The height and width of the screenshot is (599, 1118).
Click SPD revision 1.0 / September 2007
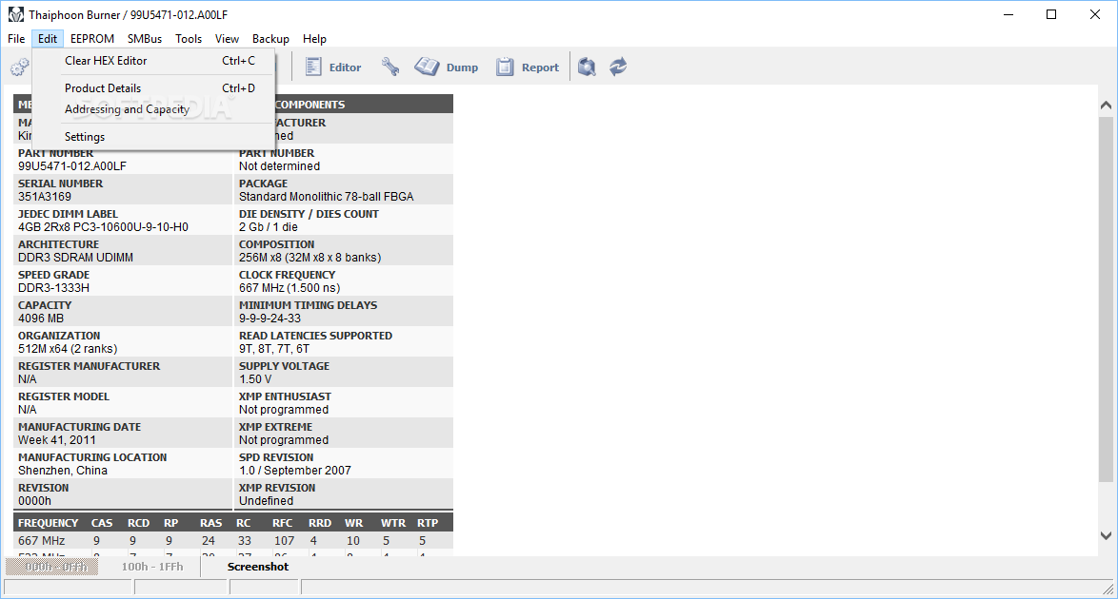[x=295, y=471]
